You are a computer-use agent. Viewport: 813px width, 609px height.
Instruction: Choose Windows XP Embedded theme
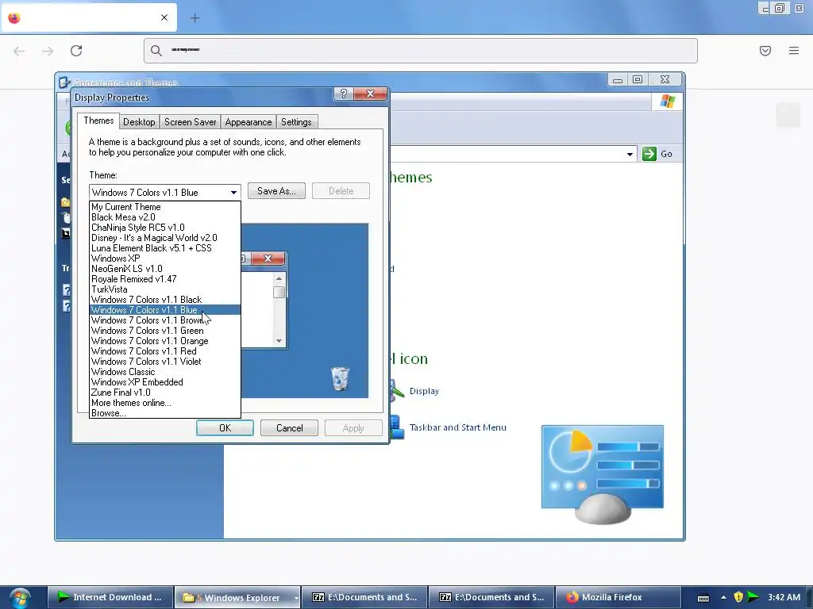[165, 383]
